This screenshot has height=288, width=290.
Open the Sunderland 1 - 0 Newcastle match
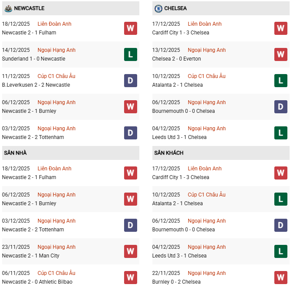click(34, 59)
